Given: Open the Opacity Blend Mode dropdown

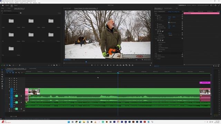Looking at the screenshot, I should (171, 35).
